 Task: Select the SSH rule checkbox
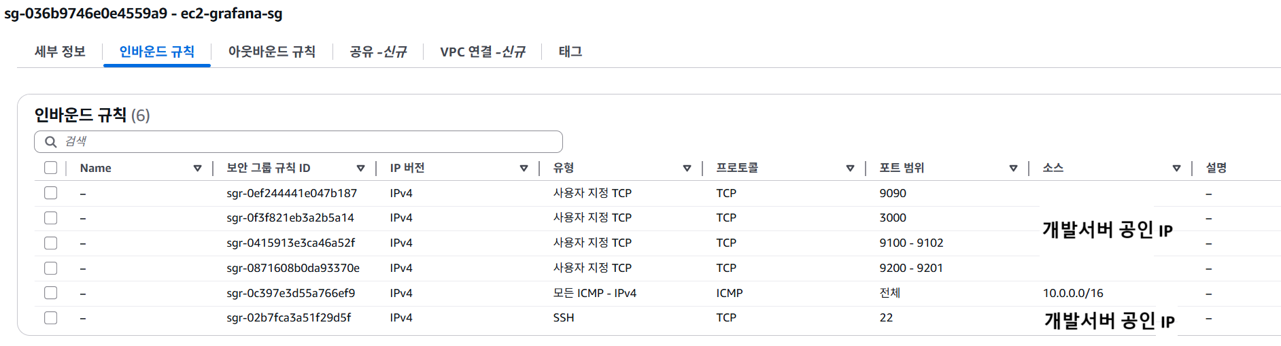(x=51, y=317)
